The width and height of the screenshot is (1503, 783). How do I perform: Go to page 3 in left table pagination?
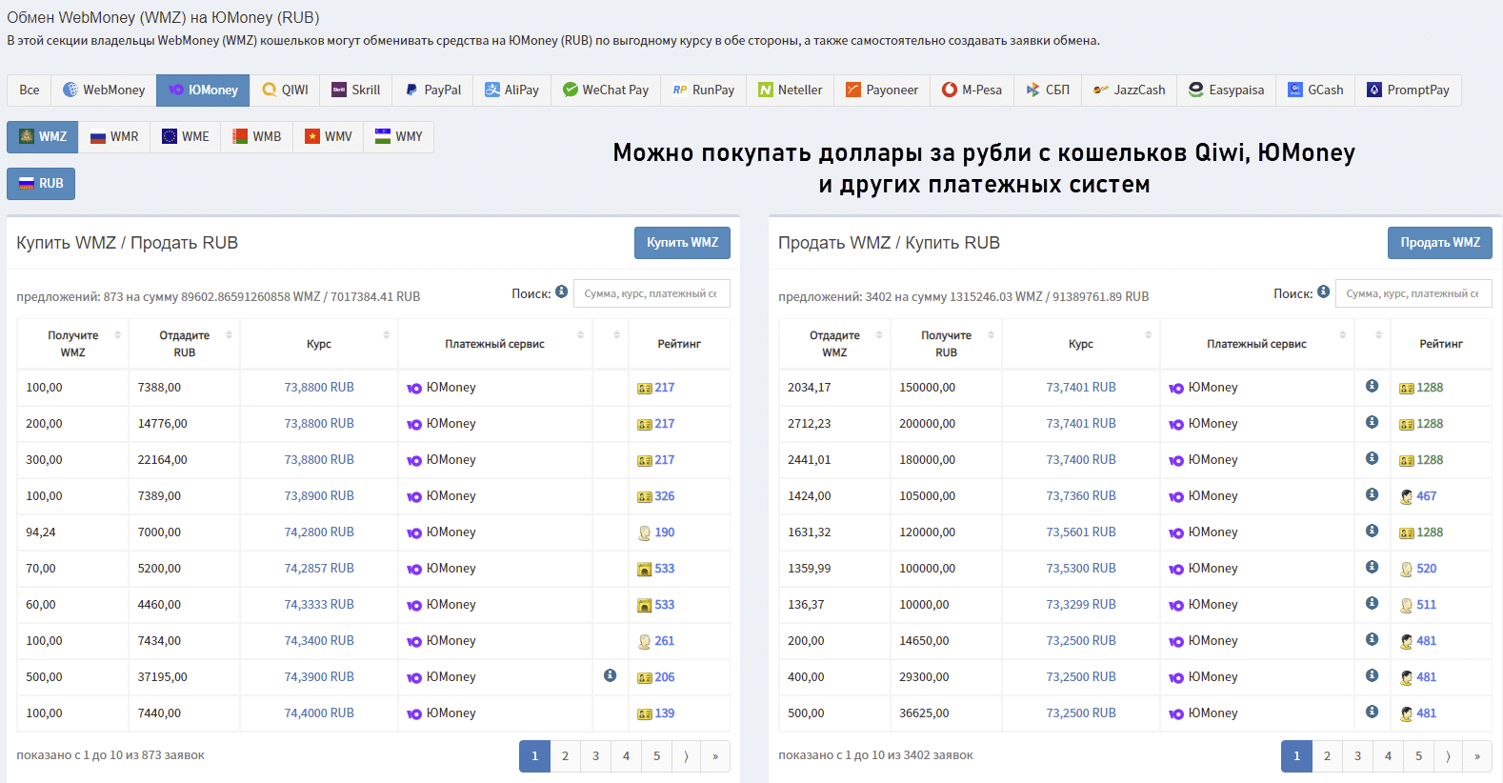point(595,756)
